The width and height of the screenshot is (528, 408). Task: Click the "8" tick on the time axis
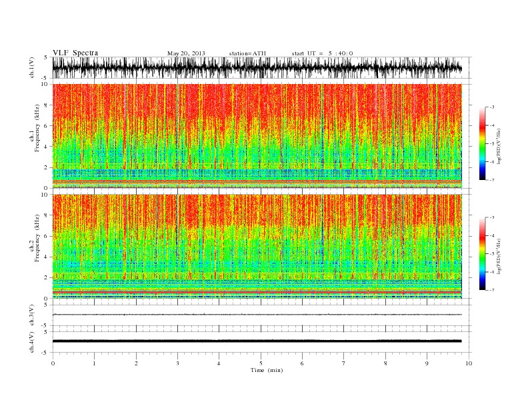[385, 363]
